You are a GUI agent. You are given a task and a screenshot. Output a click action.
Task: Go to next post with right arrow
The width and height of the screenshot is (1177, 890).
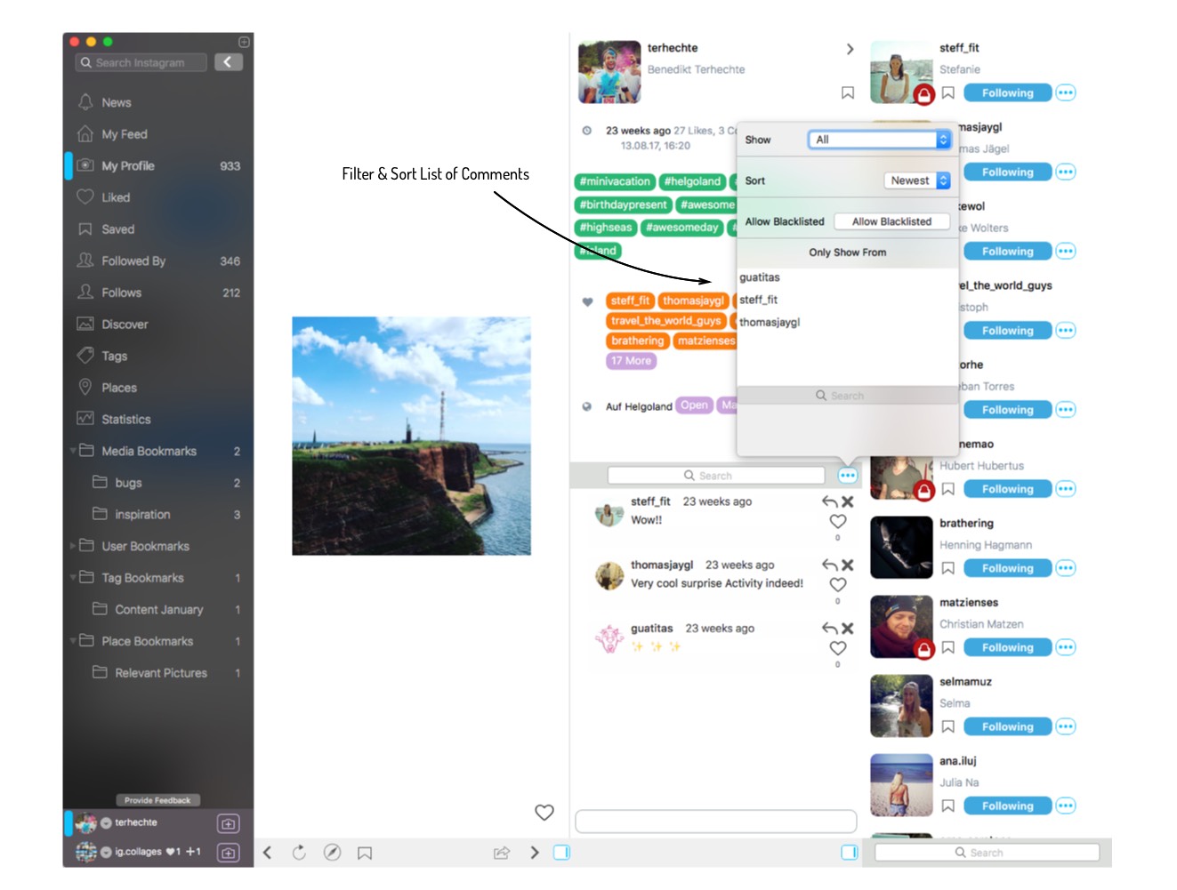(x=535, y=853)
